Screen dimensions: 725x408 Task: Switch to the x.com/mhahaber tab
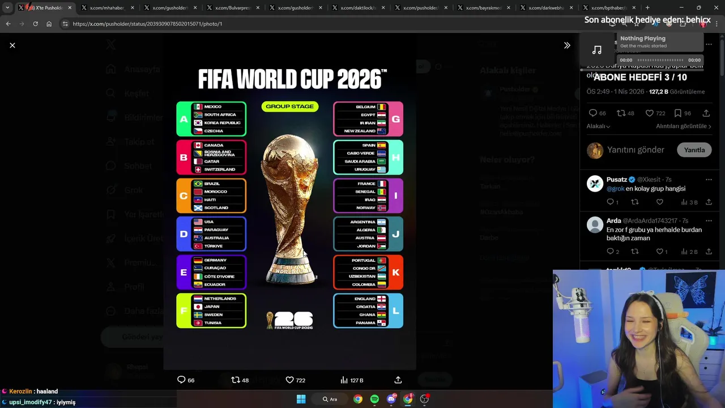coord(109,8)
